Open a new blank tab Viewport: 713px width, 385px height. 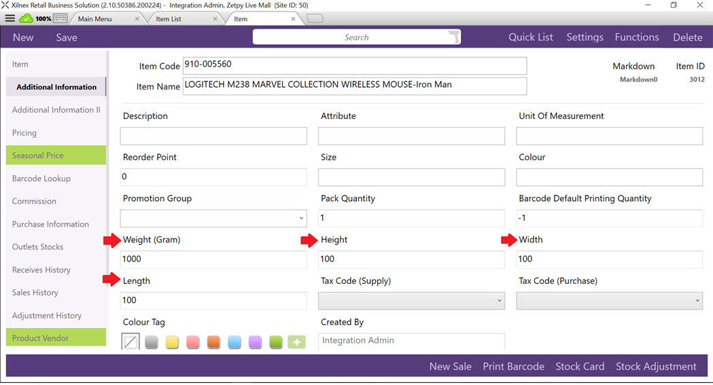click(x=315, y=18)
